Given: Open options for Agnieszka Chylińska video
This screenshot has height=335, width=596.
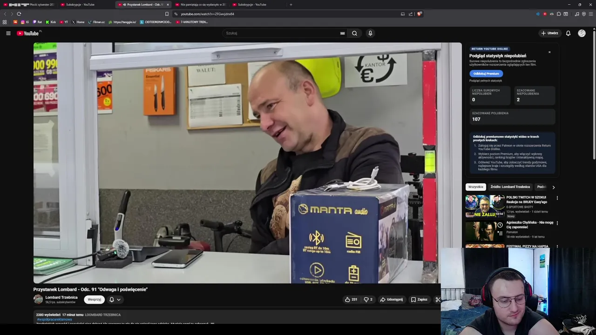Looking at the screenshot, I should coord(557,223).
